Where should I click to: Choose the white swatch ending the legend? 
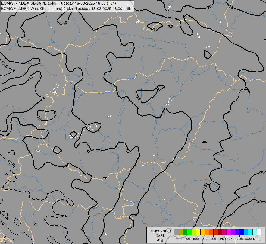[x=259, y=232]
